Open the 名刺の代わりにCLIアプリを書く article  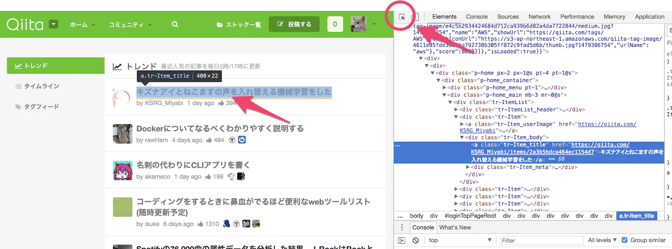[193, 165]
